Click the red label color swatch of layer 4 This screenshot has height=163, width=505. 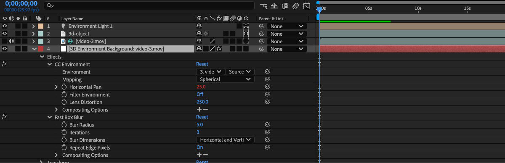click(x=40, y=49)
